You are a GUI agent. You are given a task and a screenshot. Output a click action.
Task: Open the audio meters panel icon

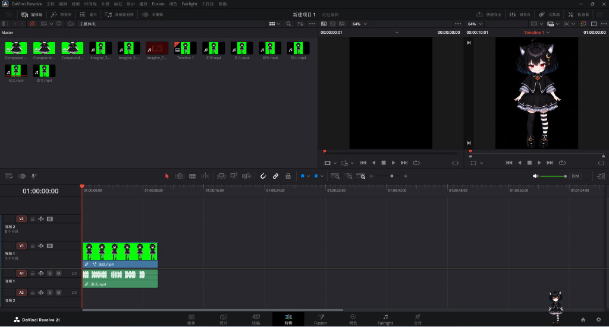[x=601, y=176]
